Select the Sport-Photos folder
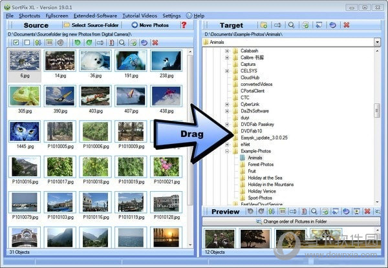This screenshot has width=388, height=268. (260, 198)
